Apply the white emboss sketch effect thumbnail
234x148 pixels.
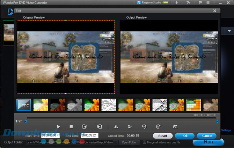pyautogui.click(x=109, y=105)
